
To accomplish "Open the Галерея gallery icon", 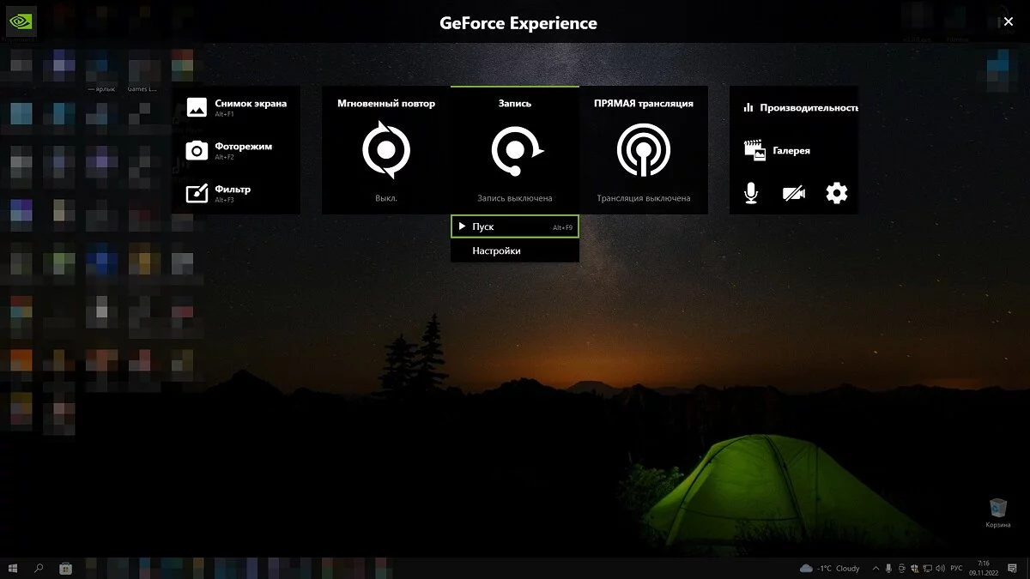I will (x=754, y=150).
